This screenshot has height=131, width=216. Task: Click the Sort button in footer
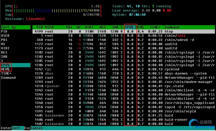15,128
